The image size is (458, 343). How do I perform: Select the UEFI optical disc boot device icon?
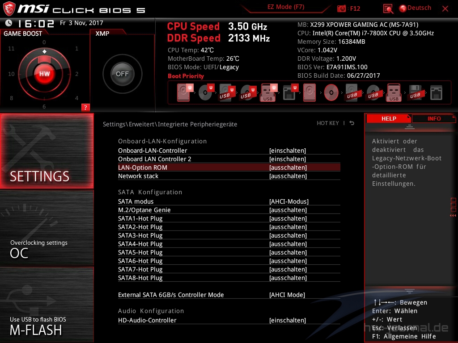(206, 92)
